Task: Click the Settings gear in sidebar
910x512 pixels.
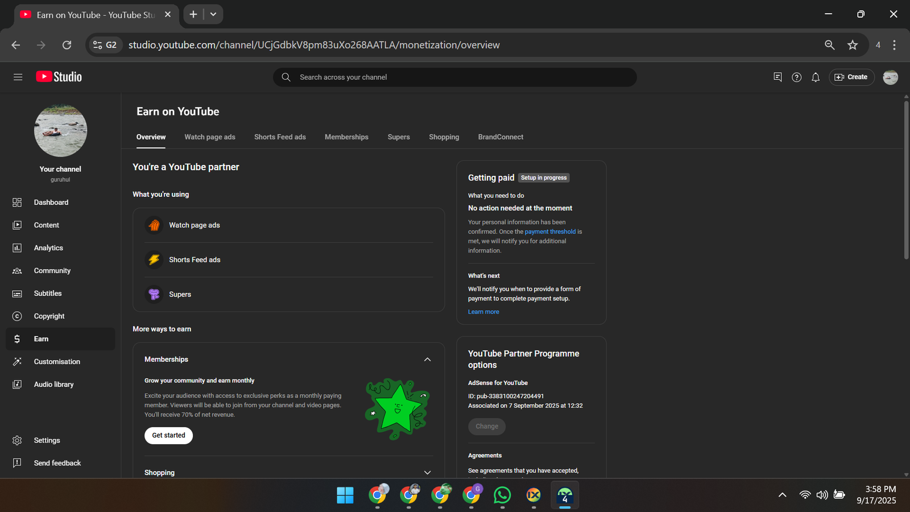Action: click(x=17, y=440)
